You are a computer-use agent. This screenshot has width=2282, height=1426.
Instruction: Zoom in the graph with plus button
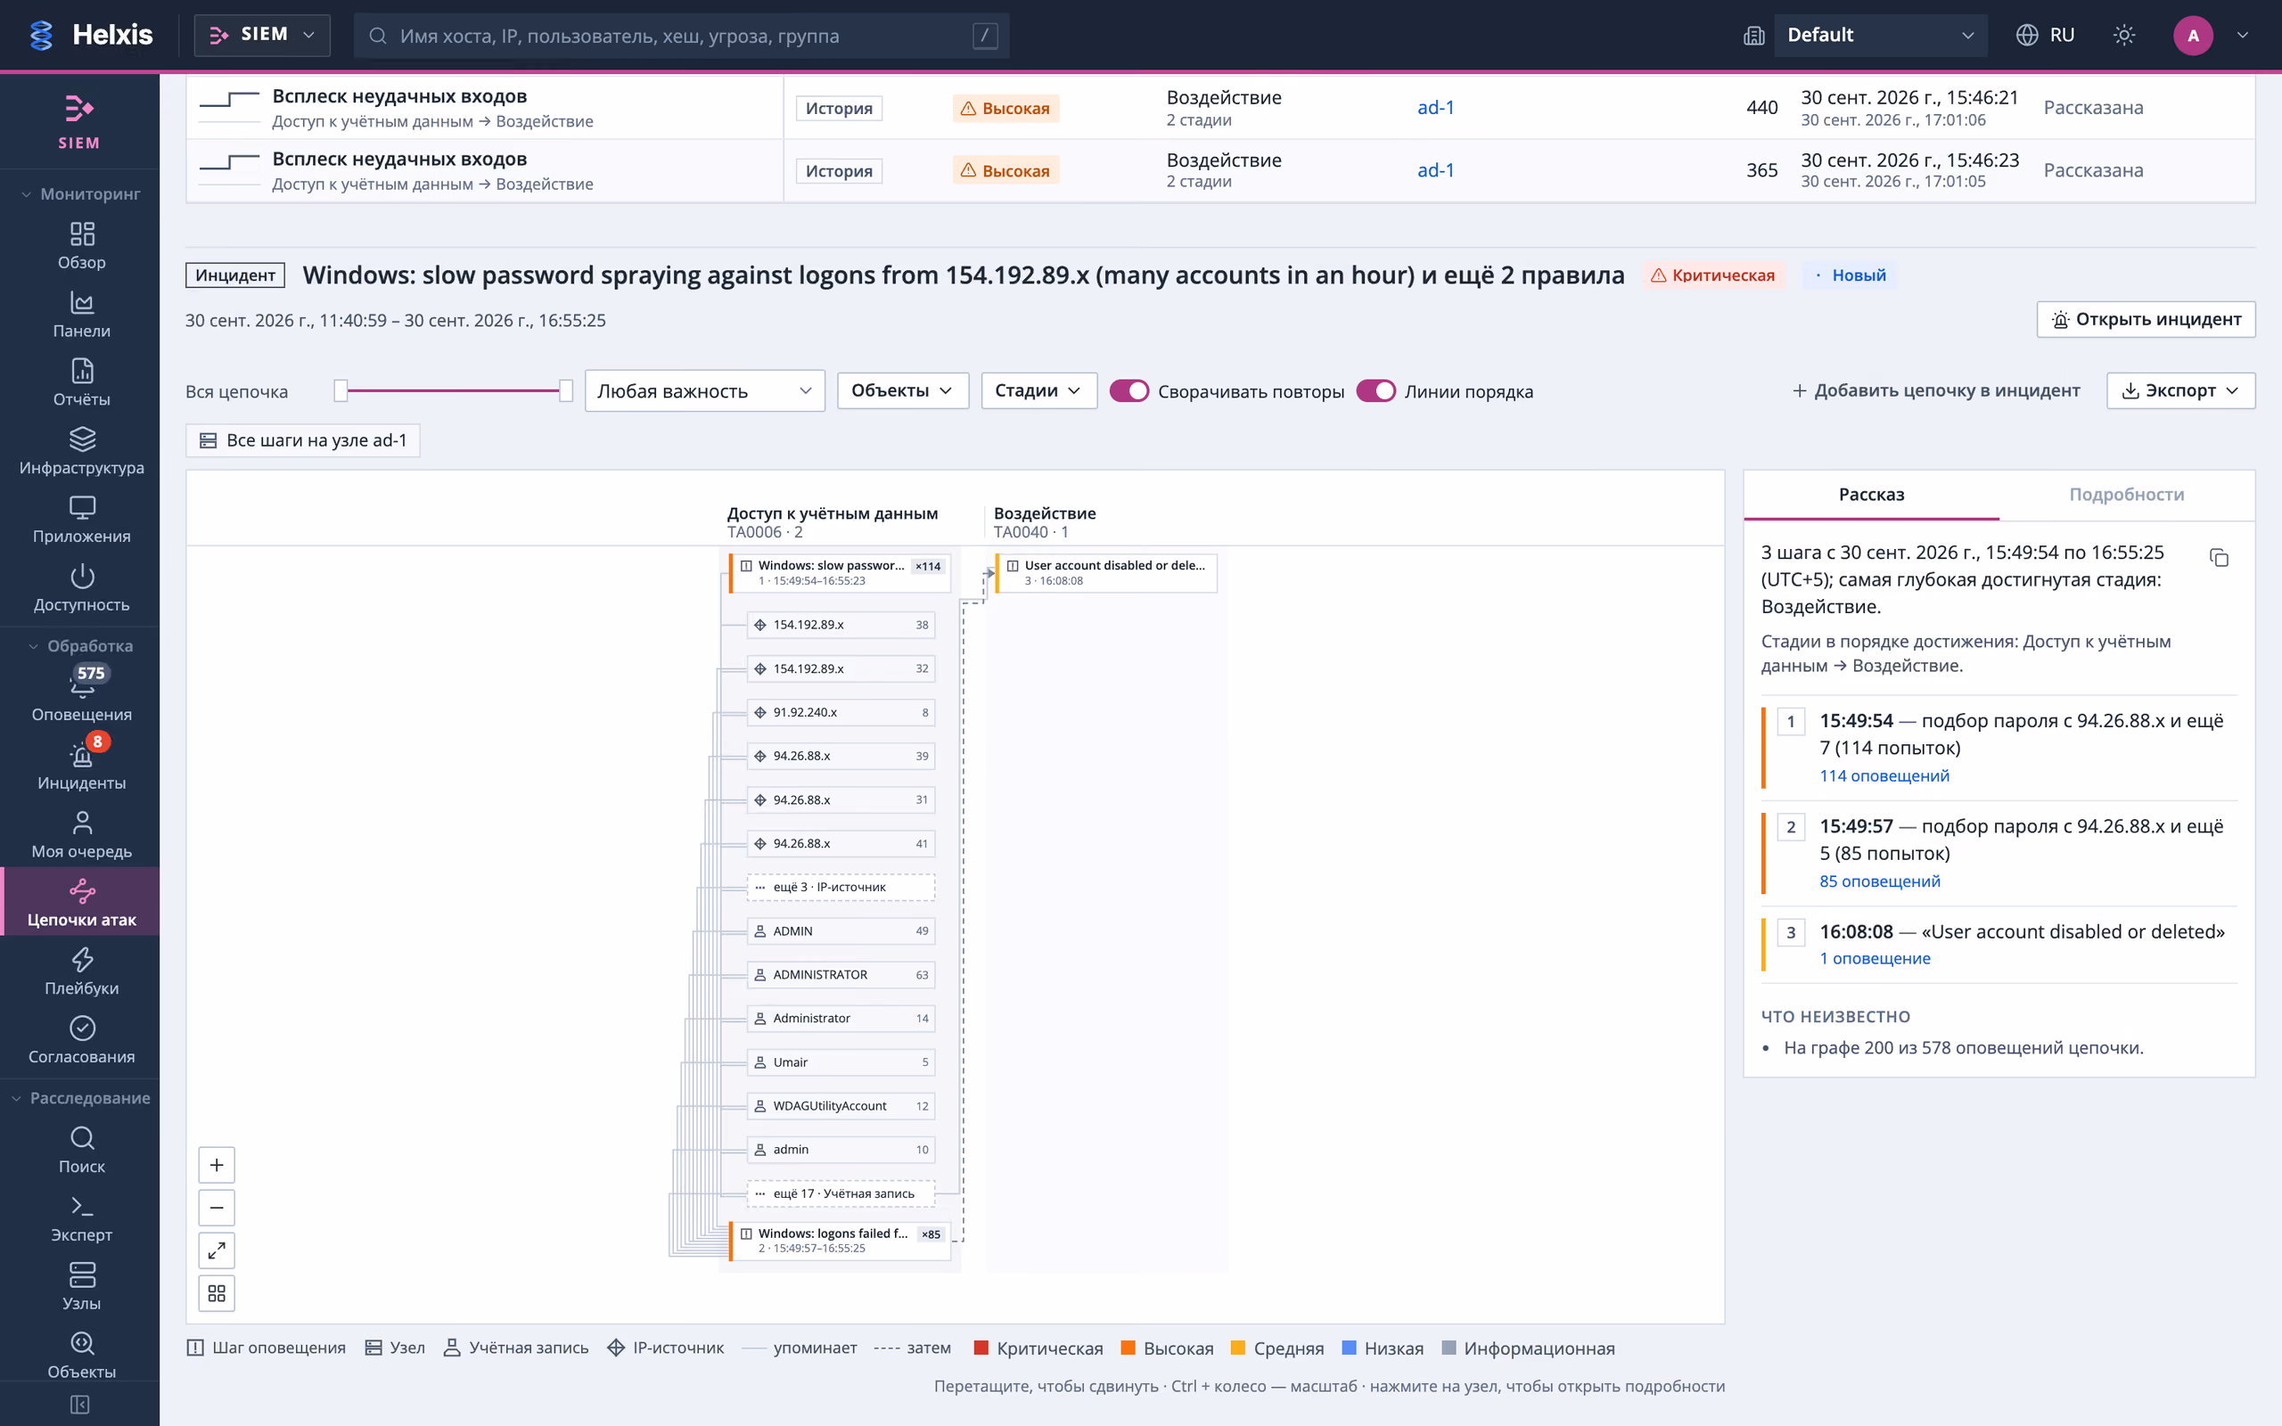click(217, 1165)
